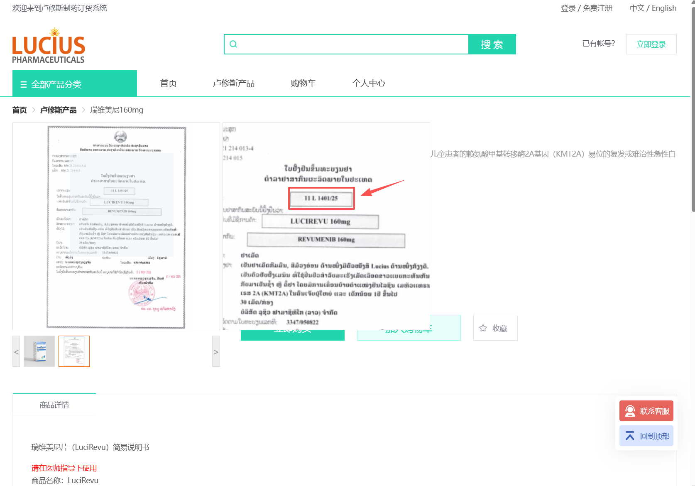Select the 商品详情 tab
Screen dimensions: 695x486
tap(54, 405)
